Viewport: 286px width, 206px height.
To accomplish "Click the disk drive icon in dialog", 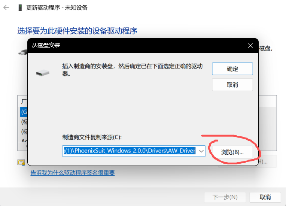I will [43, 73].
